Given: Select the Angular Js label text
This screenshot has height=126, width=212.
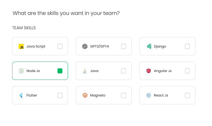Looking at the screenshot, I should [163, 71].
